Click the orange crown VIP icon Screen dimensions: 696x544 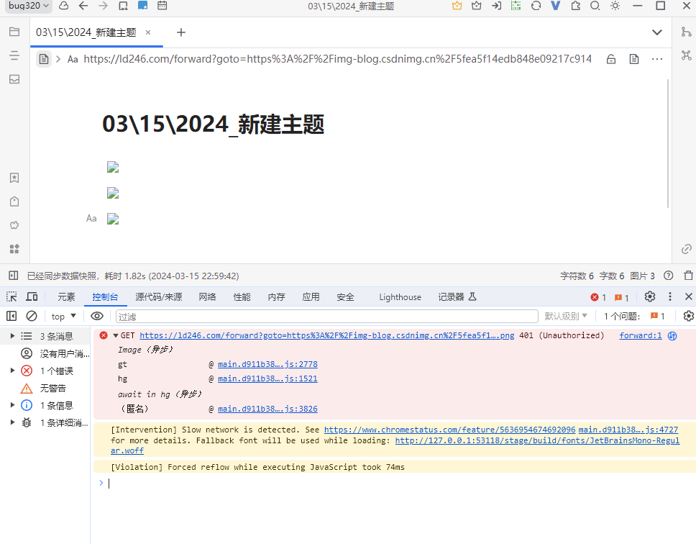[457, 6]
